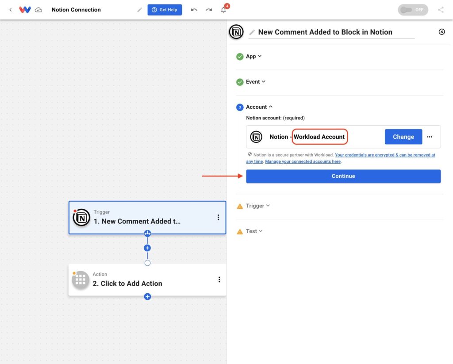
Task: Collapse the Account section
Action: (x=259, y=107)
